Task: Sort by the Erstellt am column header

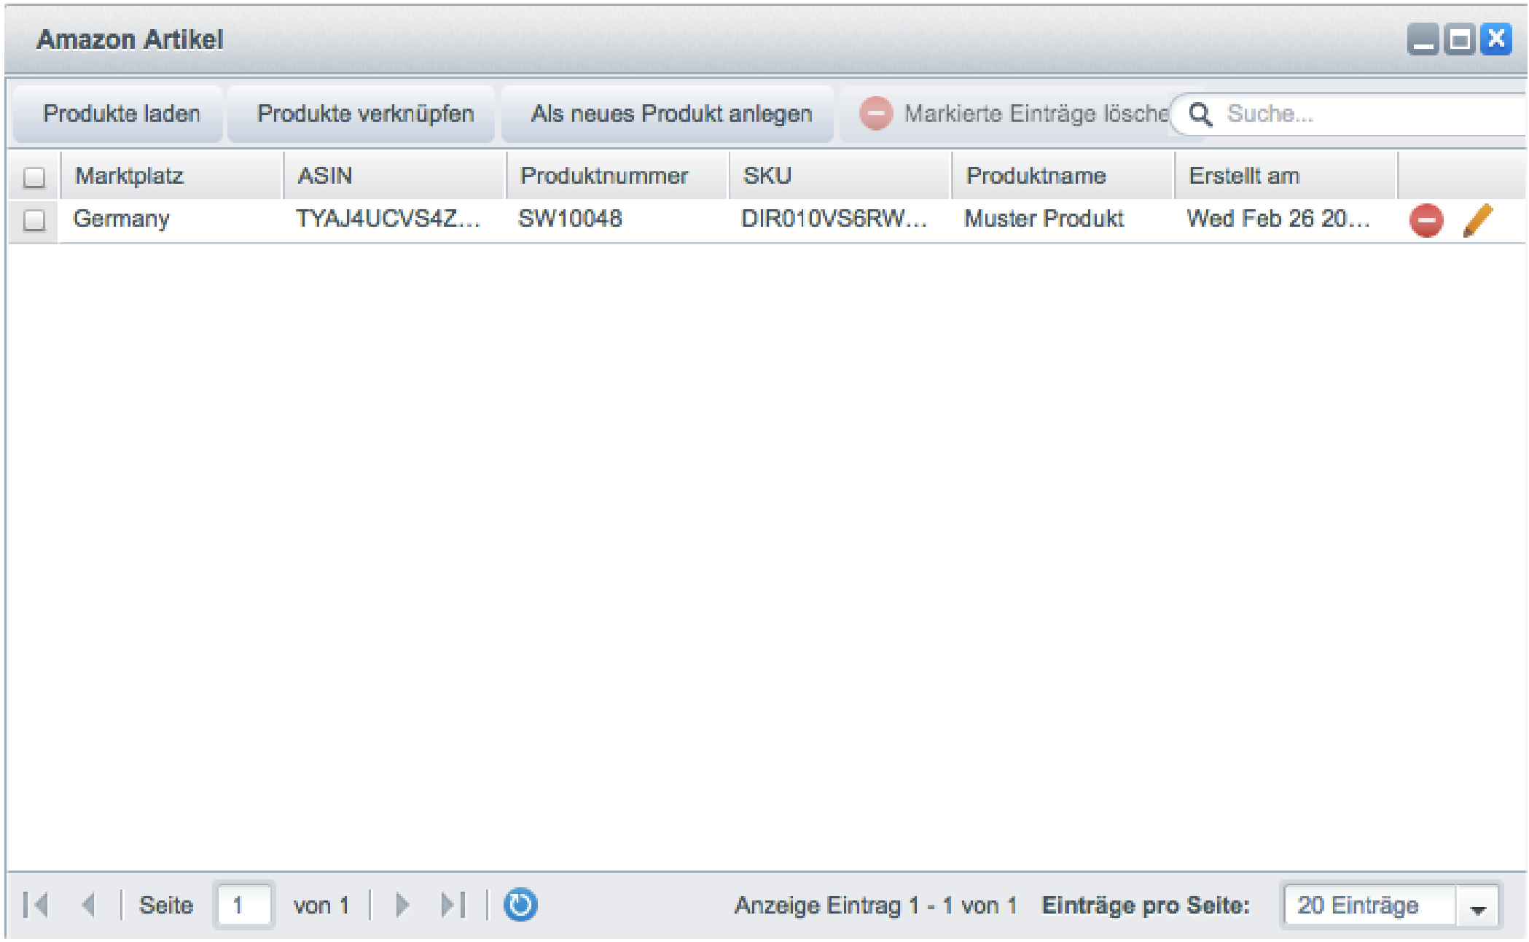Action: coord(1284,176)
